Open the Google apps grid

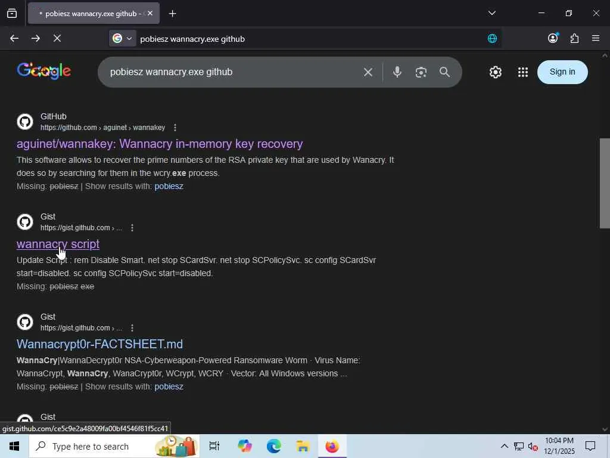point(523,72)
